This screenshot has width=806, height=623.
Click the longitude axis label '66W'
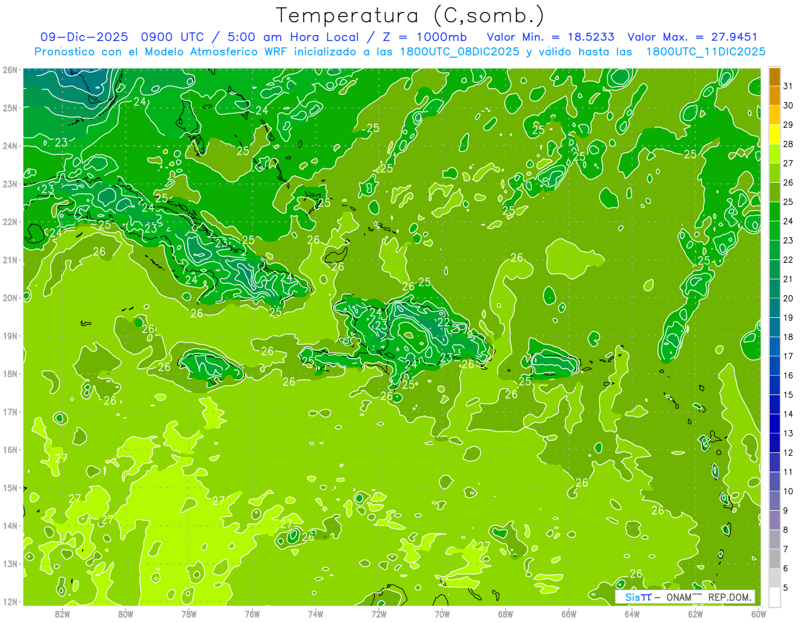[568, 613]
